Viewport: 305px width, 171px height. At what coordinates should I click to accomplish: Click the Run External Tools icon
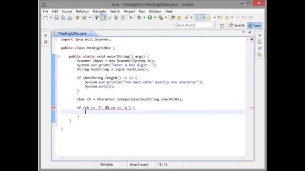coord(161,18)
